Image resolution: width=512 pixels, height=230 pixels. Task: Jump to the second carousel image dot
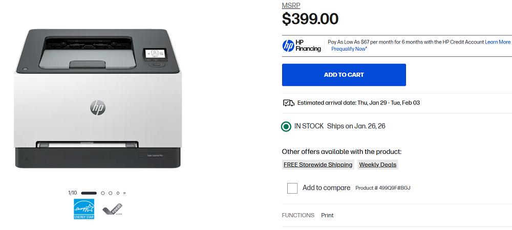pos(103,193)
